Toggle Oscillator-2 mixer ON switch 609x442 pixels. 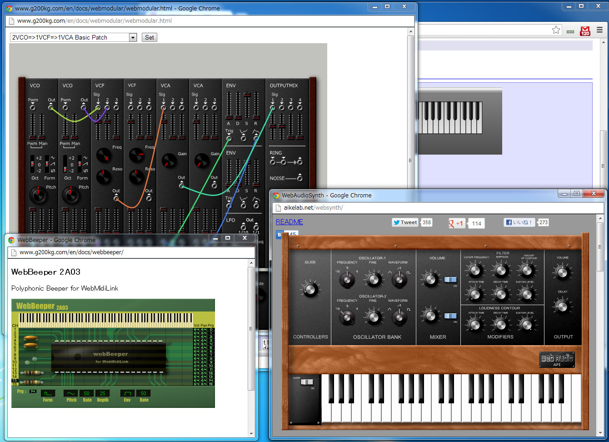450,316
